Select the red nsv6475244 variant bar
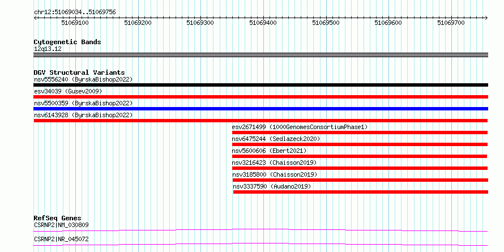This screenshot has height=252, width=504. [360, 144]
